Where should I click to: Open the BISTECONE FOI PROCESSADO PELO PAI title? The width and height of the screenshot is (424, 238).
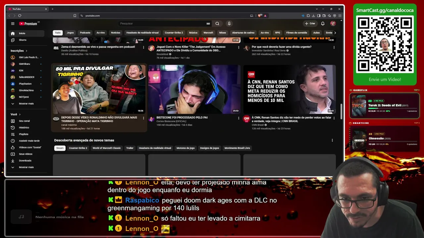pos(182,118)
